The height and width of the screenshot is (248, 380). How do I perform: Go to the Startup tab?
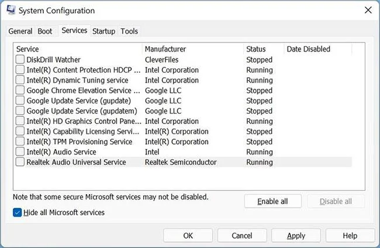103,31
